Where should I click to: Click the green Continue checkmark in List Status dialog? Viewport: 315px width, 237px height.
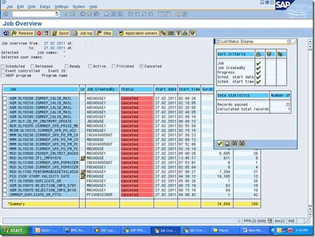[220, 144]
